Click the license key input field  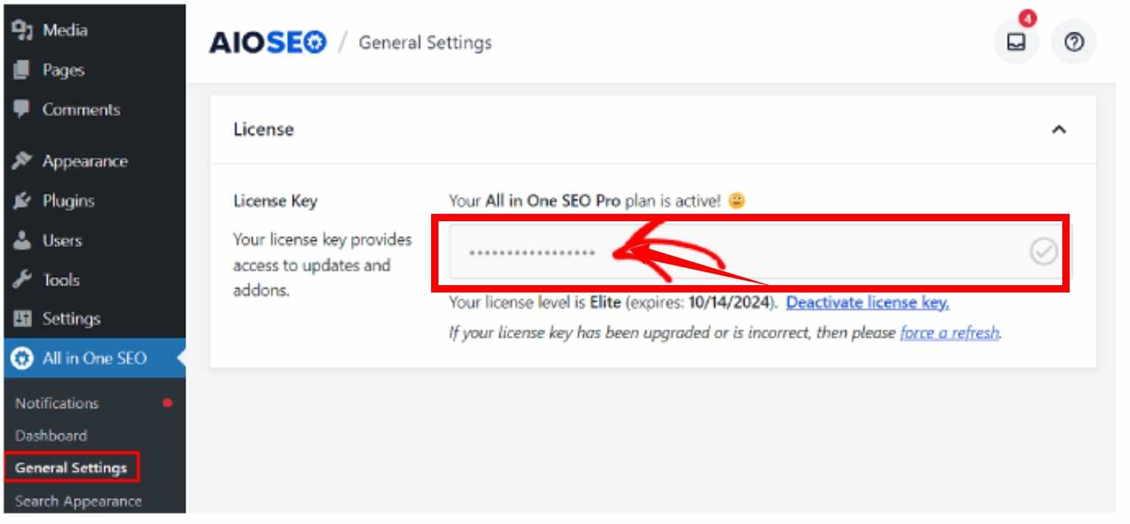click(x=736, y=252)
